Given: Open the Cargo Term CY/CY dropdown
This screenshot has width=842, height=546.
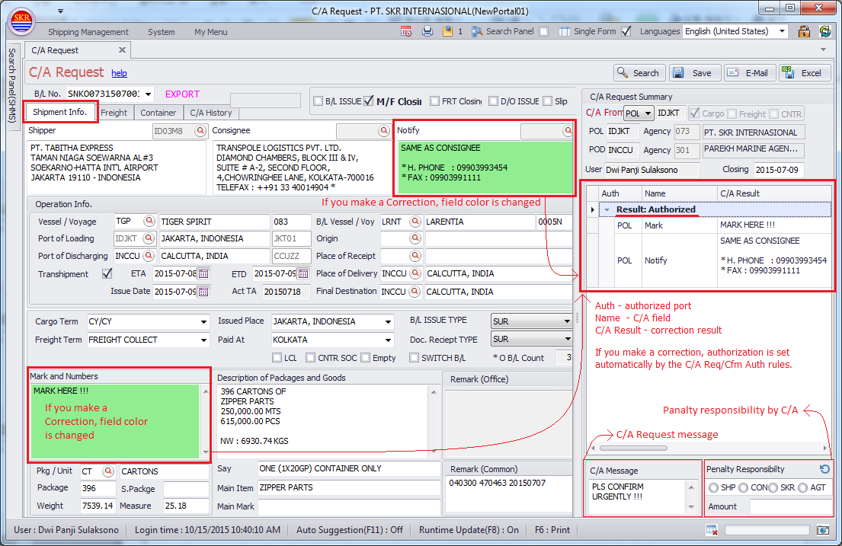Looking at the screenshot, I should [203, 321].
